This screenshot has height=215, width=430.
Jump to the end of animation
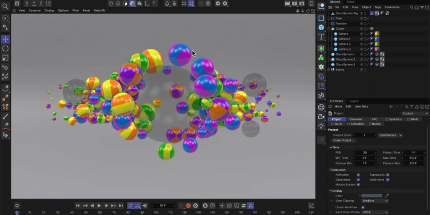click(121, 206)
